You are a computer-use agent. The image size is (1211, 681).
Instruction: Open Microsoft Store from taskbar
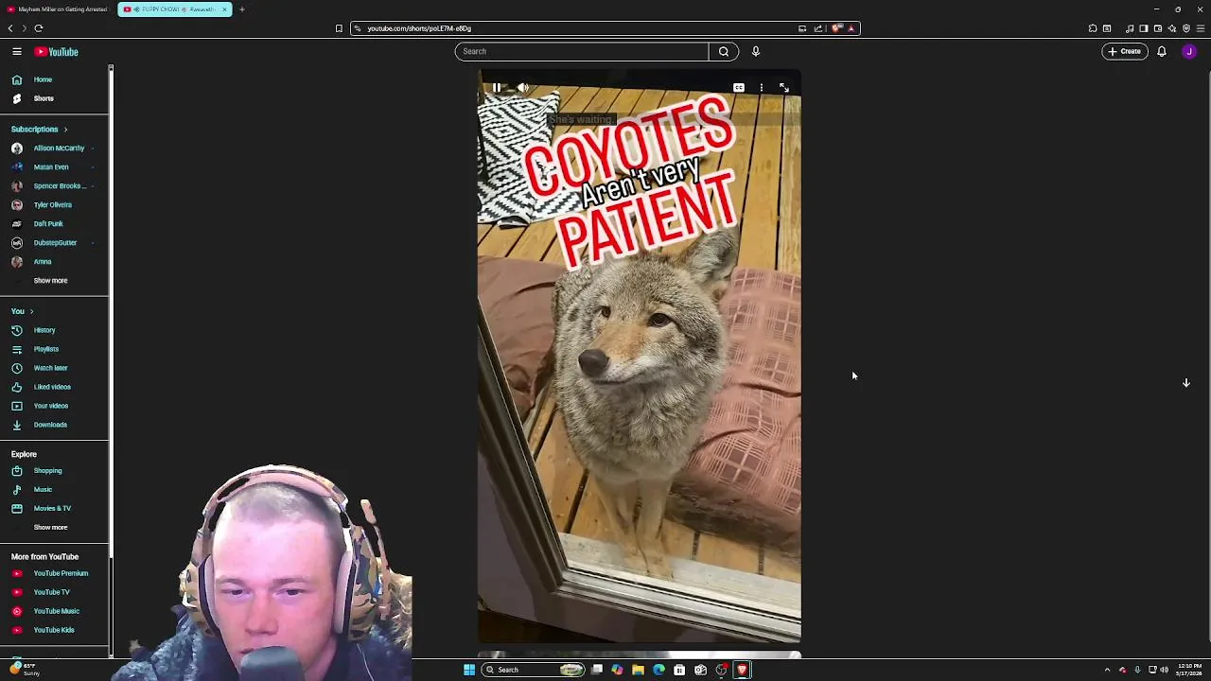pos(679,670)
